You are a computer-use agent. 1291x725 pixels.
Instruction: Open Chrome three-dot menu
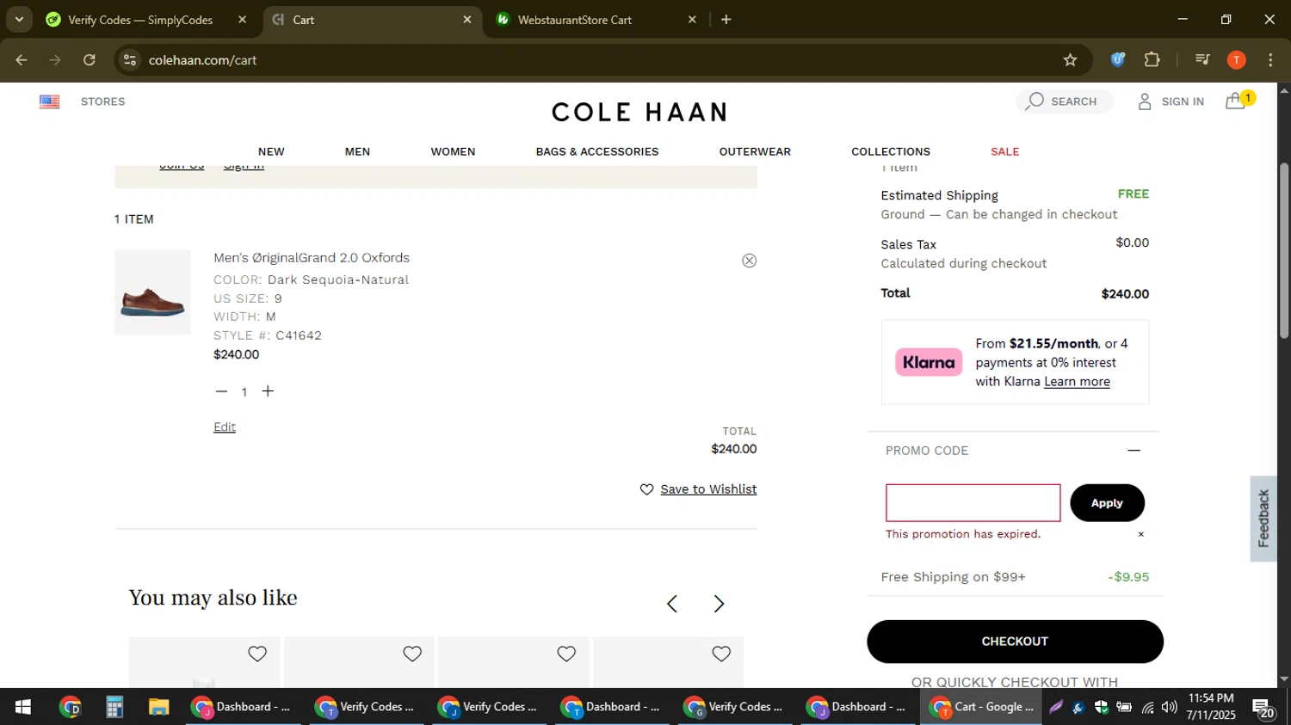point(1270,60)
